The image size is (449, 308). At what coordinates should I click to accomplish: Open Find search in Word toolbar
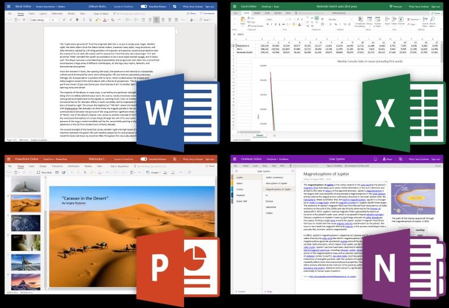tap(204, 20)
